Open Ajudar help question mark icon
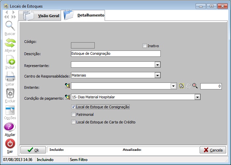Screen dimensions: 231x165 (x=10, y=127)
